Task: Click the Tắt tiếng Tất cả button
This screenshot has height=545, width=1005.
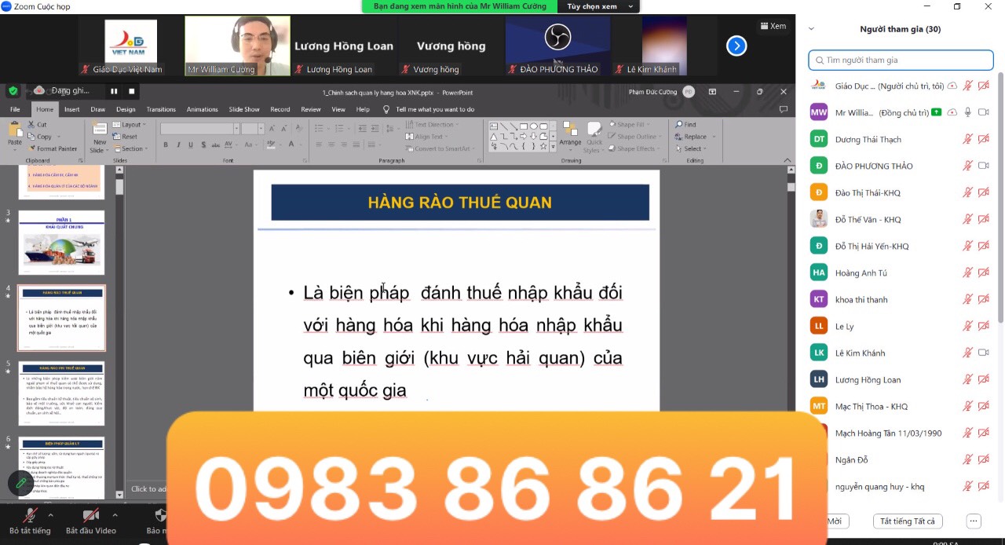Action: coord(907,521)
